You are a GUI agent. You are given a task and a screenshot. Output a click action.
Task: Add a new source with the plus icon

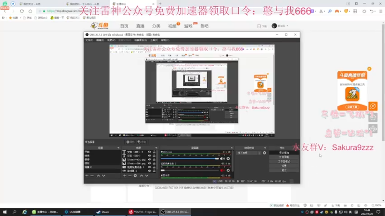click(125, 176)
